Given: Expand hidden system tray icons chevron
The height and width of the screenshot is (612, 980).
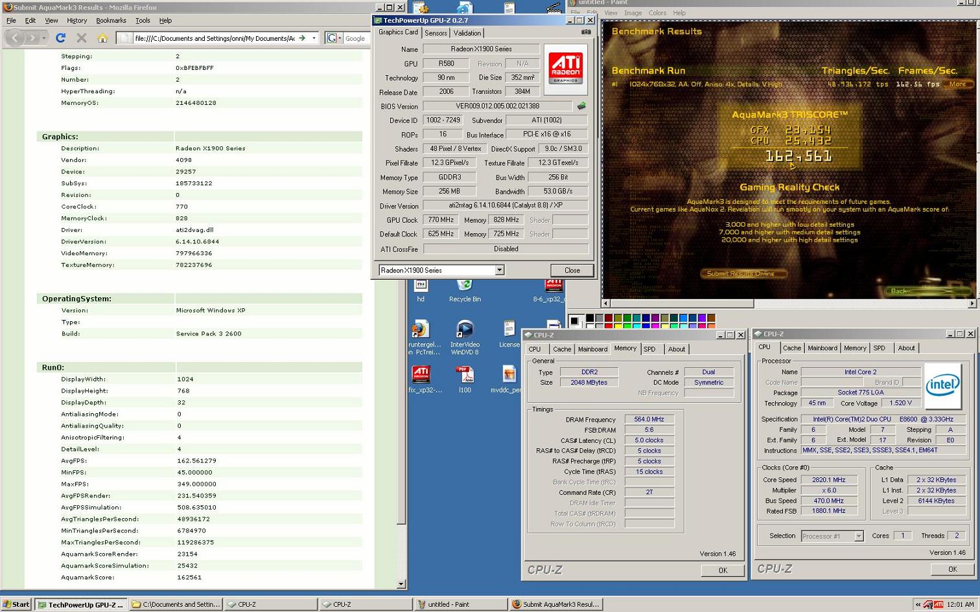Looking at the screenshot, I should (x=918, y=604).
